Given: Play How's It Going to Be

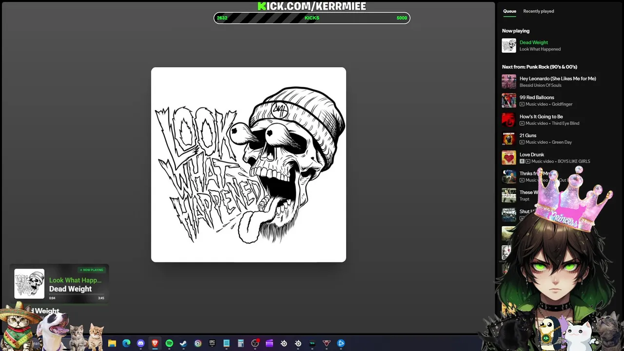Looking at the screenshot, I should pos(541,117).
